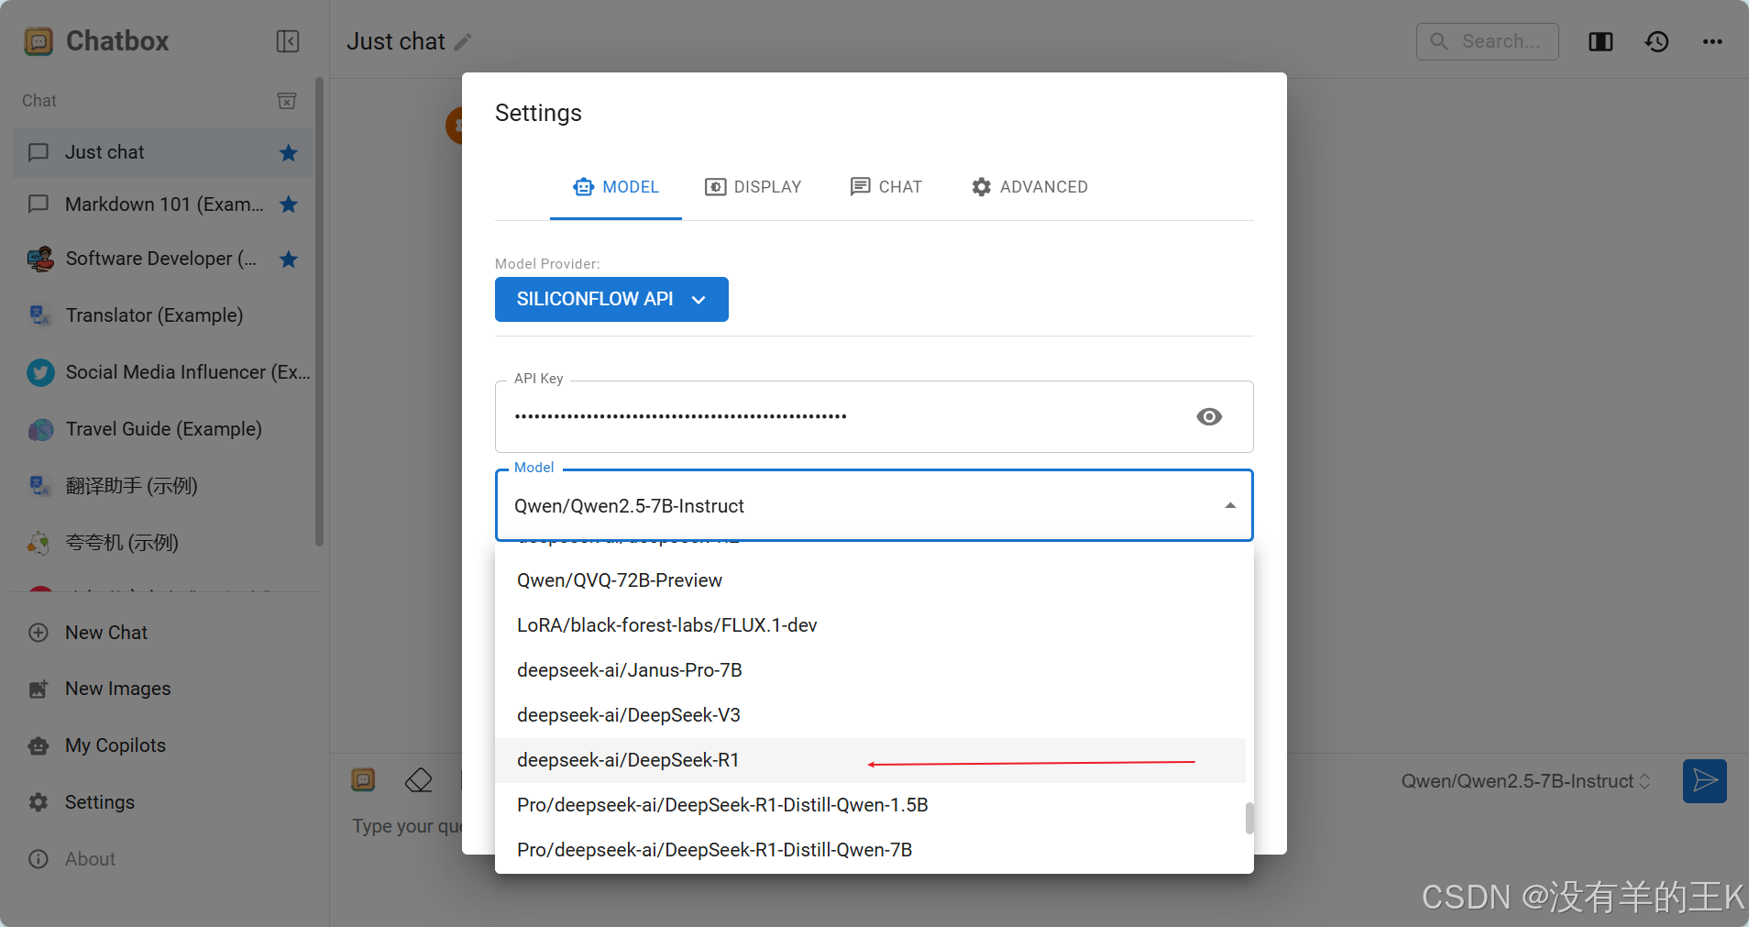Click the Model combo box field
The height and width of the screenshot is (927, 1749).
click(x=874, y=505)
